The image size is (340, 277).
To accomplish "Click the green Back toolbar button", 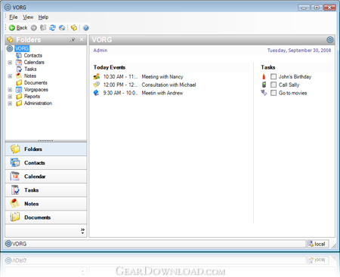I will click(18, 28).
